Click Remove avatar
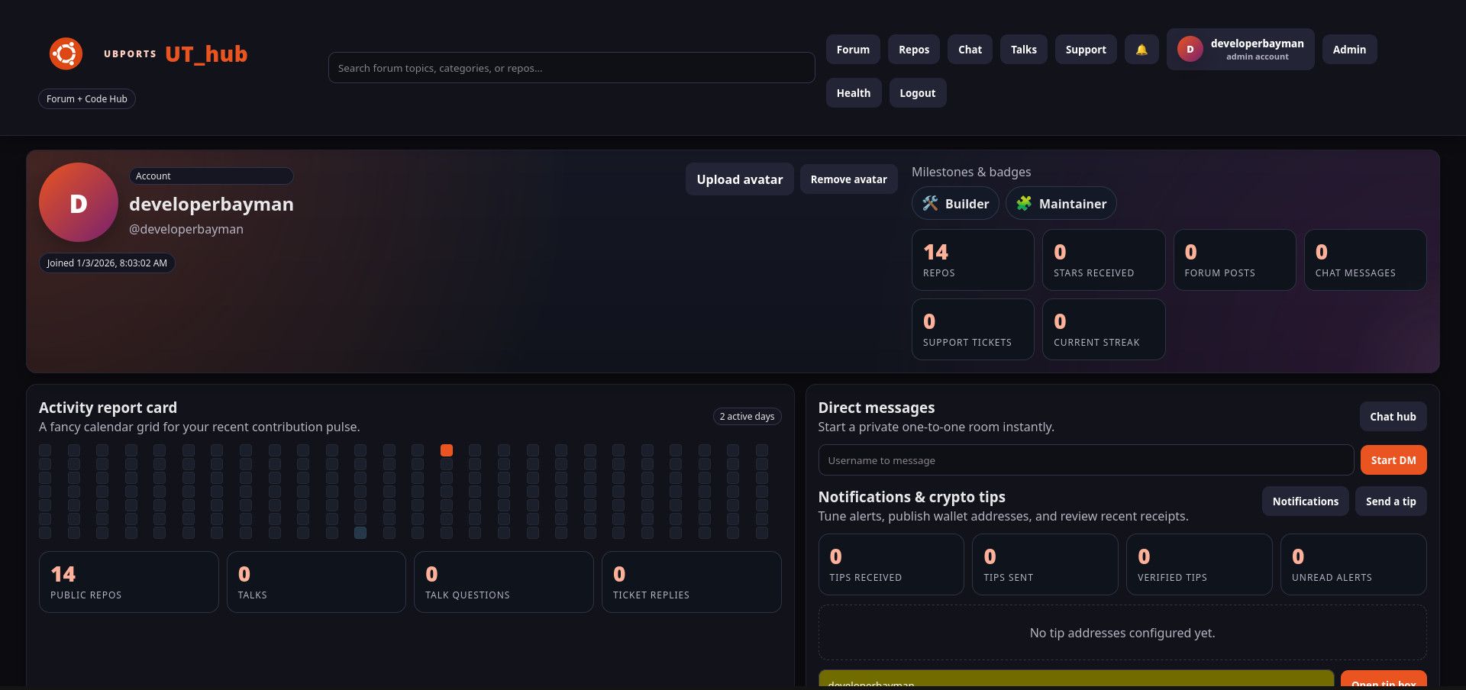The width and height of the screenshot is (1466, 690). pos(848,179)
